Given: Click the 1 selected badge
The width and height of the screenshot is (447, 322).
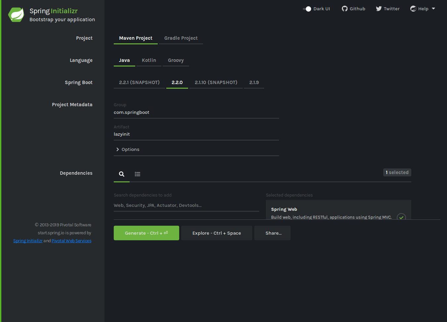Looking at the screenshot, I should (x=397, y=172).
